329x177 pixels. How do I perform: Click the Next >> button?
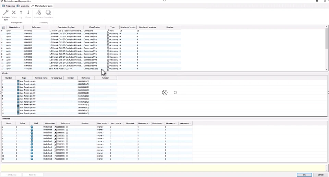pos(33,175)
